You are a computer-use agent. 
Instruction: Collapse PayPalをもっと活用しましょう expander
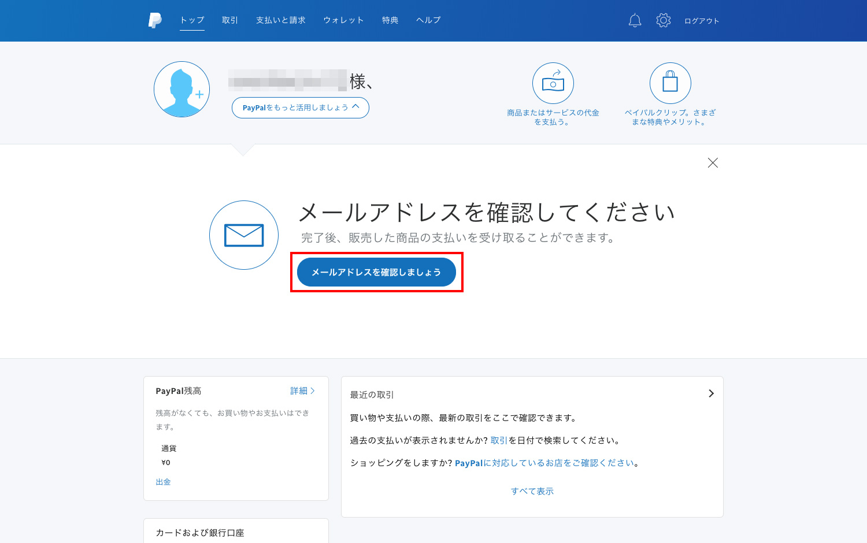pos(301,107)
